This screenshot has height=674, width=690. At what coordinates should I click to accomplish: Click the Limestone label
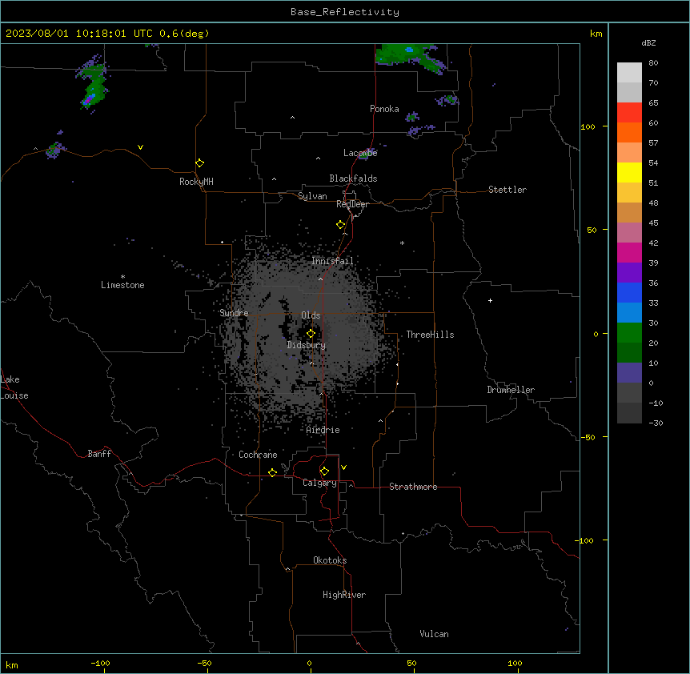point(122,285)
